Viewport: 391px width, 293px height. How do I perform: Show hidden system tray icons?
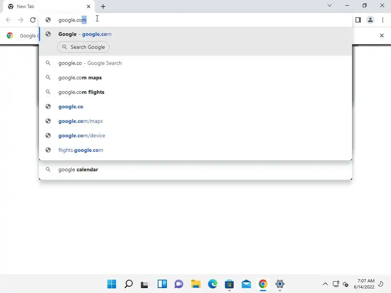coord(325,284)
